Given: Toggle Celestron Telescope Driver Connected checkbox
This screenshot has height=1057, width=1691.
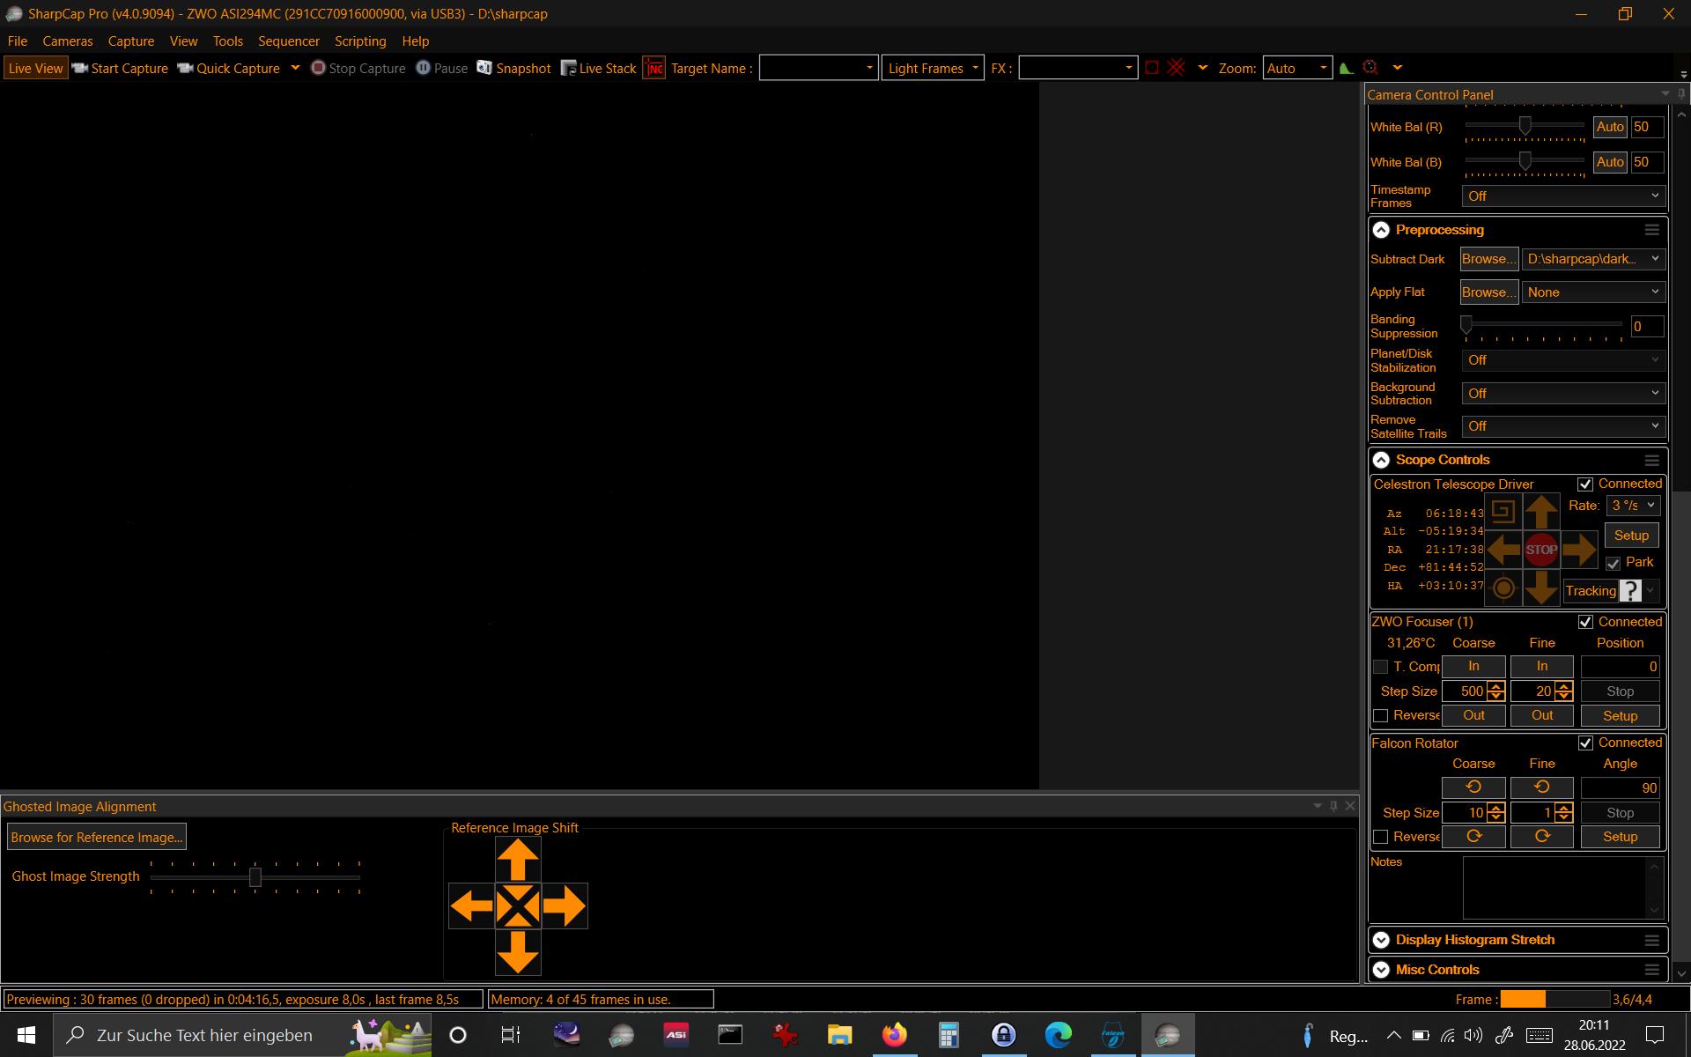Looking at the screenshot, I should (1585, 484).
